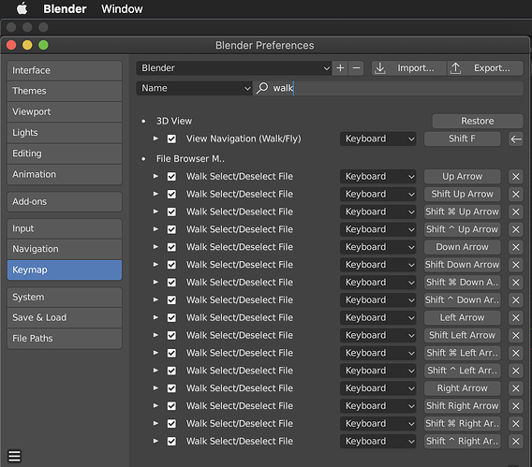The height and width of the screenshot is (467, 532).
Task: Remove the Shift Left Arrow keymap item
Action: click(x=516, y=335)
